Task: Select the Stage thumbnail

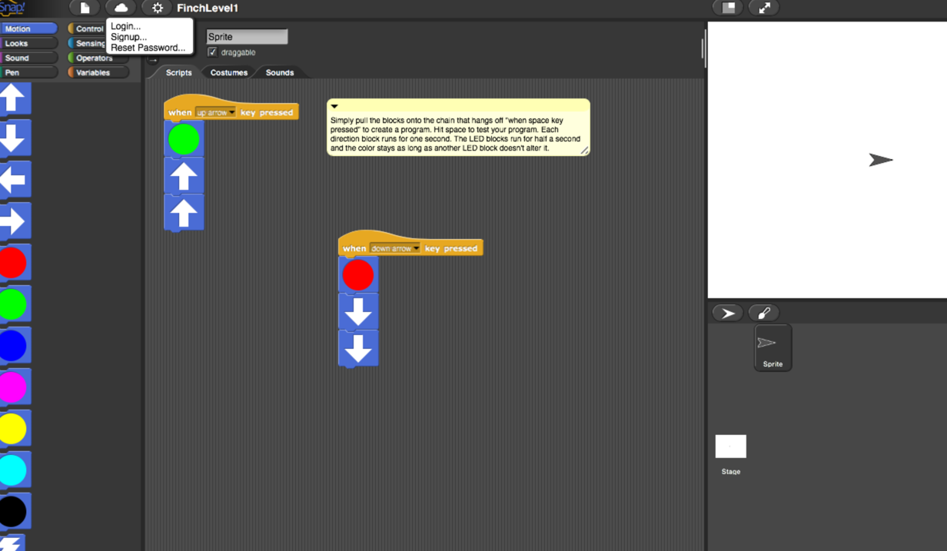Action: pyautogui.click(x=730, y=447)
